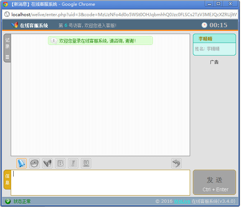Toggle italic text formatting

click(x=73, y=163)
